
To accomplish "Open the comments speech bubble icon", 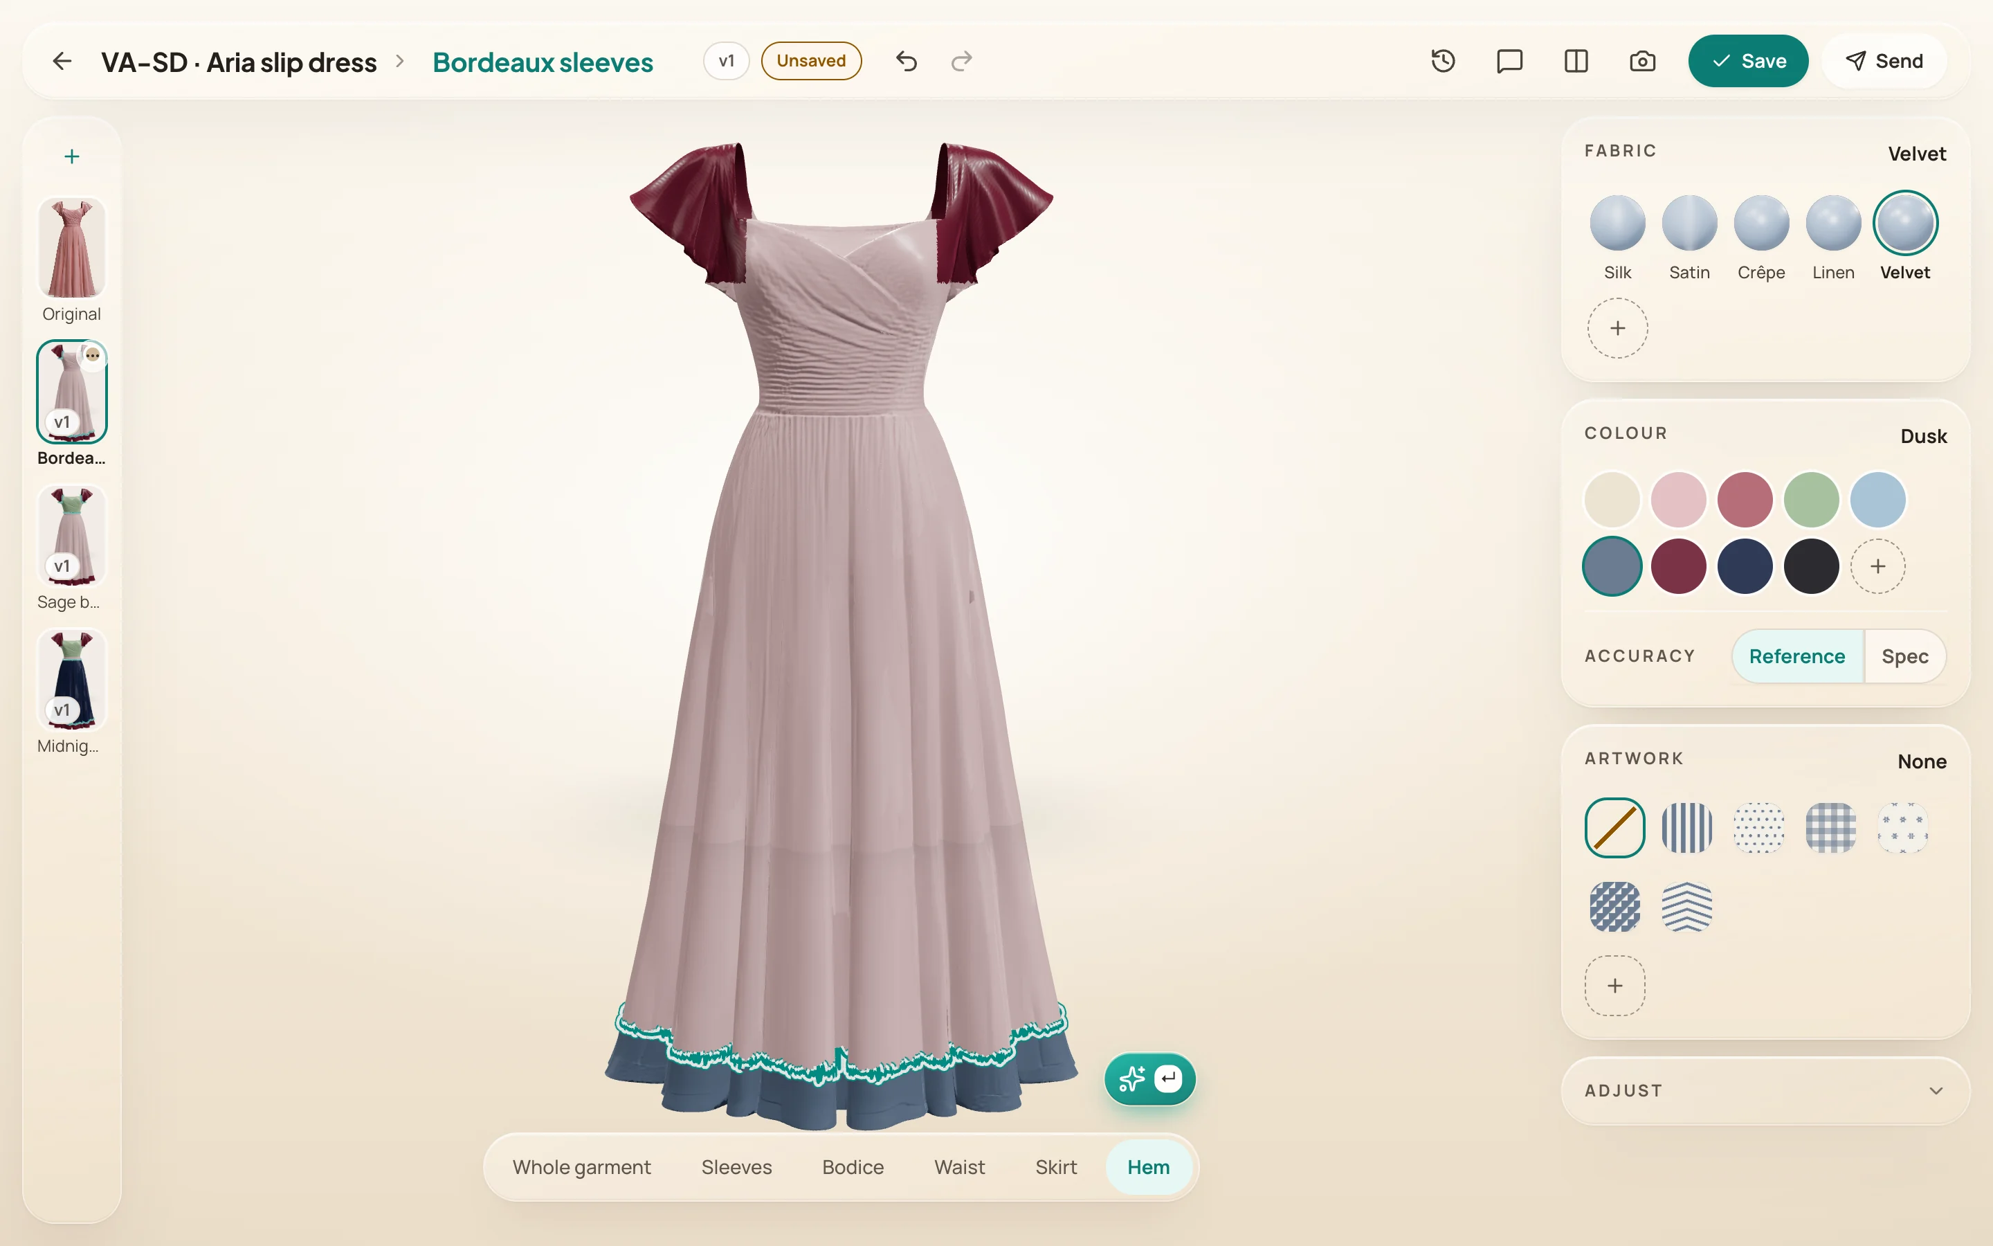I will click(x=1509, y=61).
